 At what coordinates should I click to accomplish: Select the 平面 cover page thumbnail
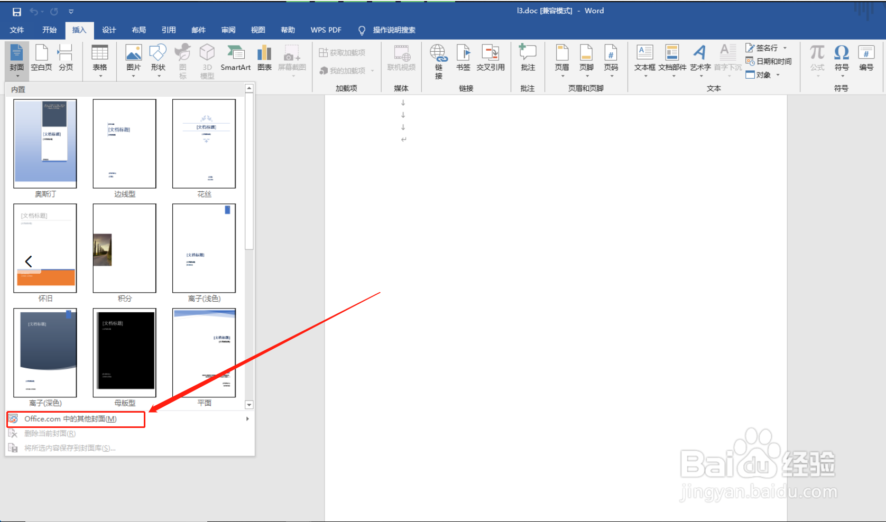pos(204,353)
